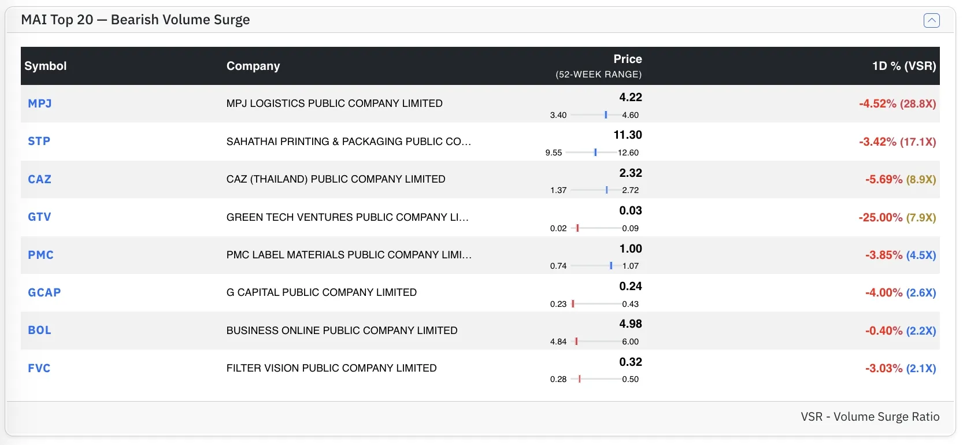Select GREEN TECH VENTURES company name
The image size is (963, 445).
click(x=348, y=217)
